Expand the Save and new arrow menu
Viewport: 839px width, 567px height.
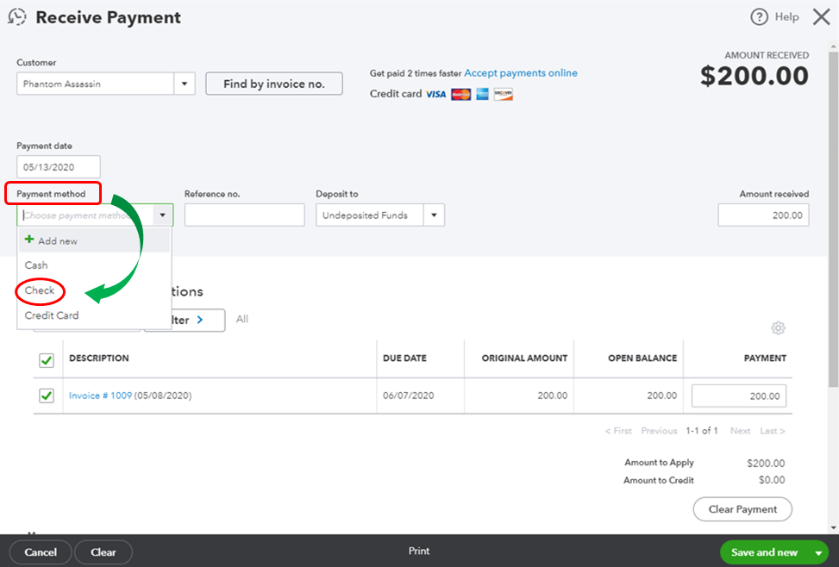point(817,552)
